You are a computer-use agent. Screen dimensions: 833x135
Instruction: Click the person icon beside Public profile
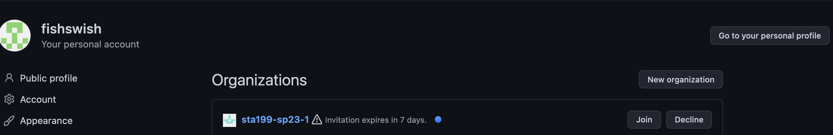pos(9,78)
